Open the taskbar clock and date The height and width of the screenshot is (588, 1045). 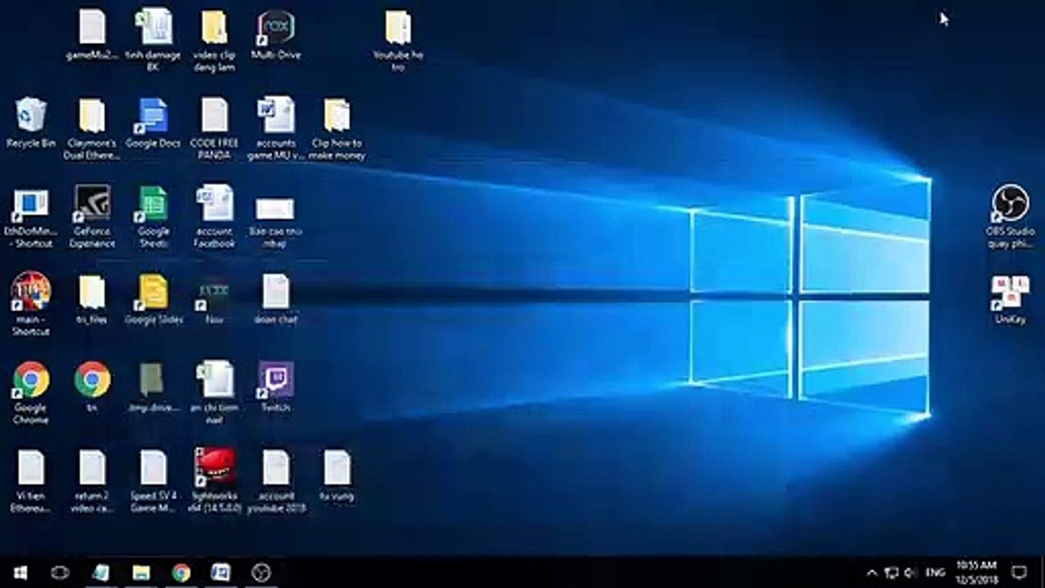click(976, 572)
